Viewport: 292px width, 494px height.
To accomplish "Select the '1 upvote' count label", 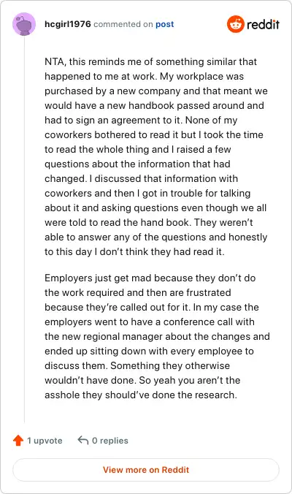I will 45,441.
